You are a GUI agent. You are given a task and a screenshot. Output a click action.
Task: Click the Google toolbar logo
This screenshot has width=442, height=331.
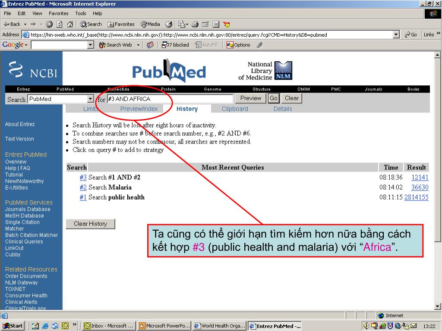pos(13,45)
